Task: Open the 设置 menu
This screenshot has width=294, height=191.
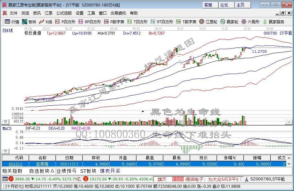Action: click(80, 13)
